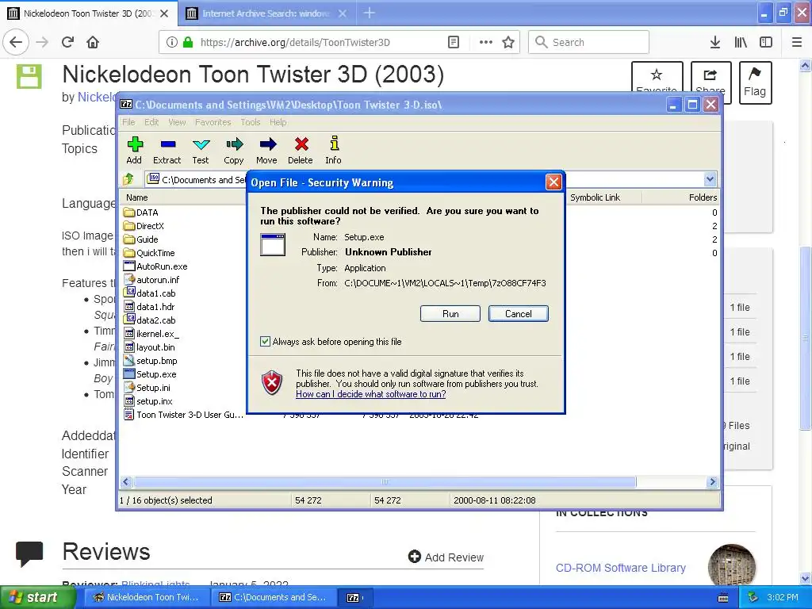Viewport: 812px width, 609px height.
Task: Open the Favorites menu in 7-Zip
Action: pyautogui.click(x=213, y=122)
